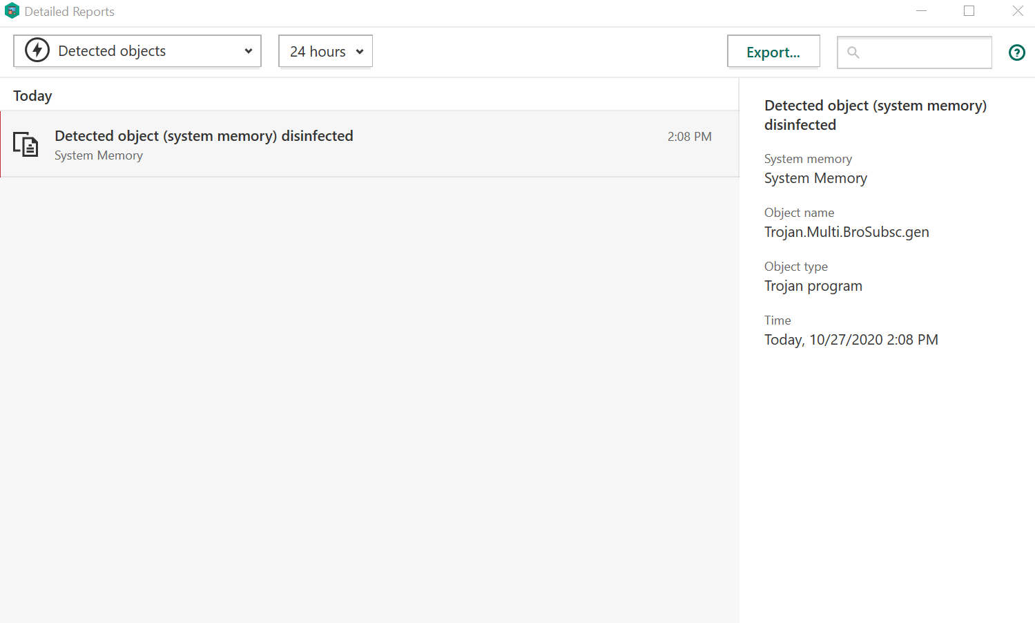Close the Detailed Reports window

tap(1018, 11)
